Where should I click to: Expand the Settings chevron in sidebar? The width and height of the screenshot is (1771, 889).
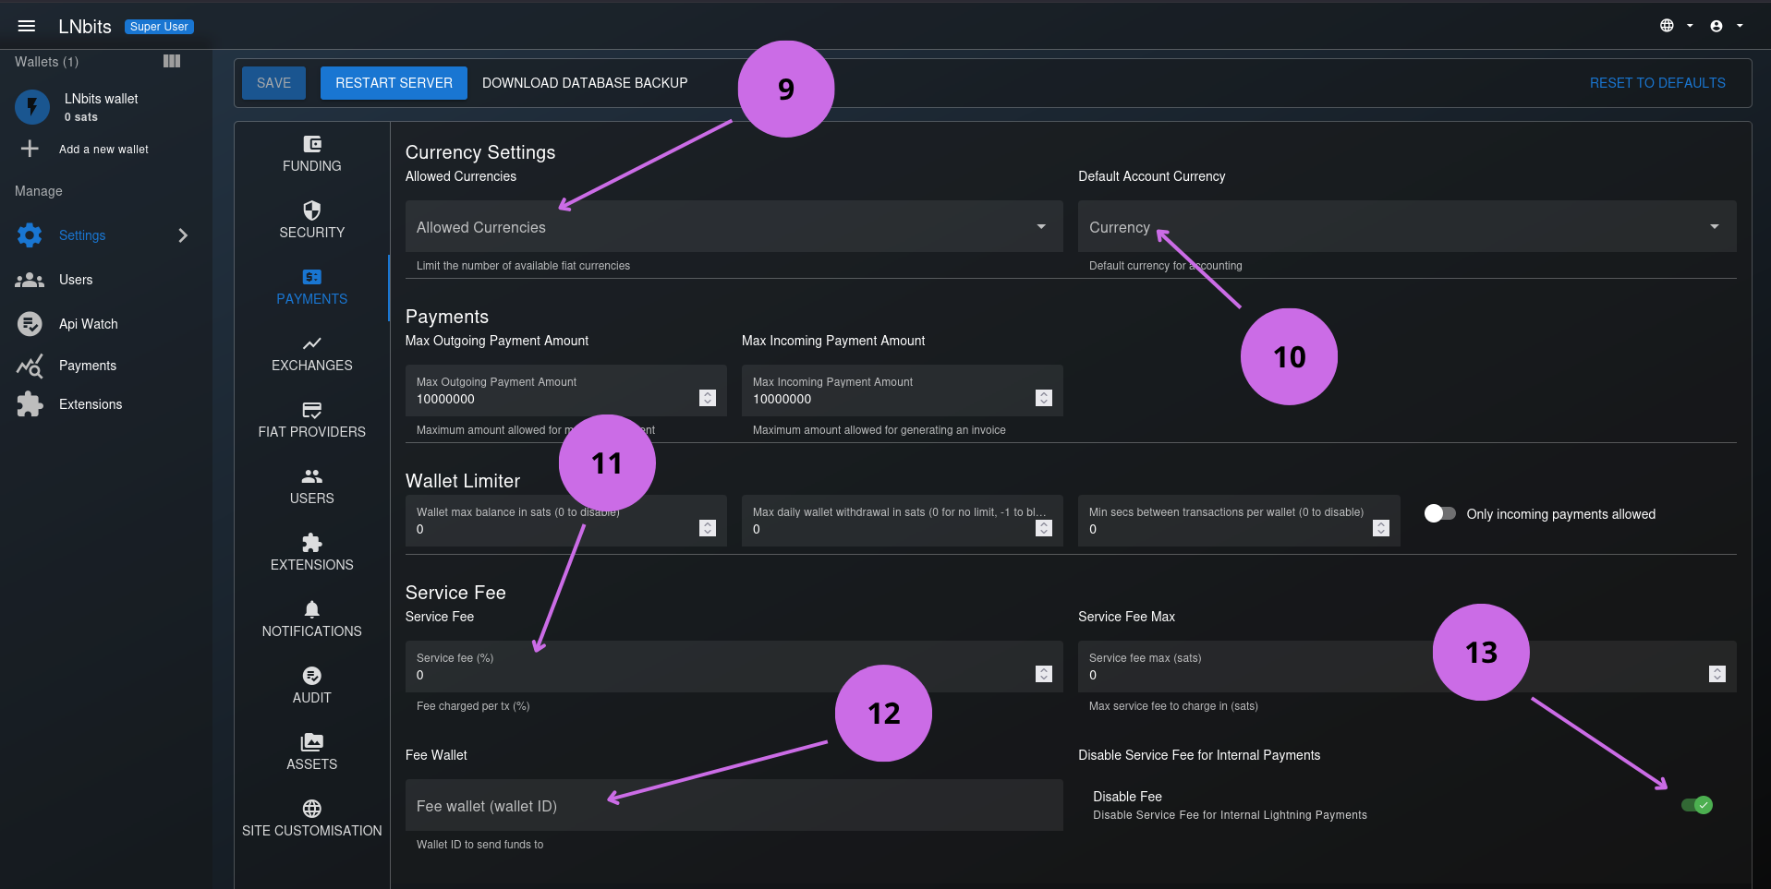click(x=183, y=235)
